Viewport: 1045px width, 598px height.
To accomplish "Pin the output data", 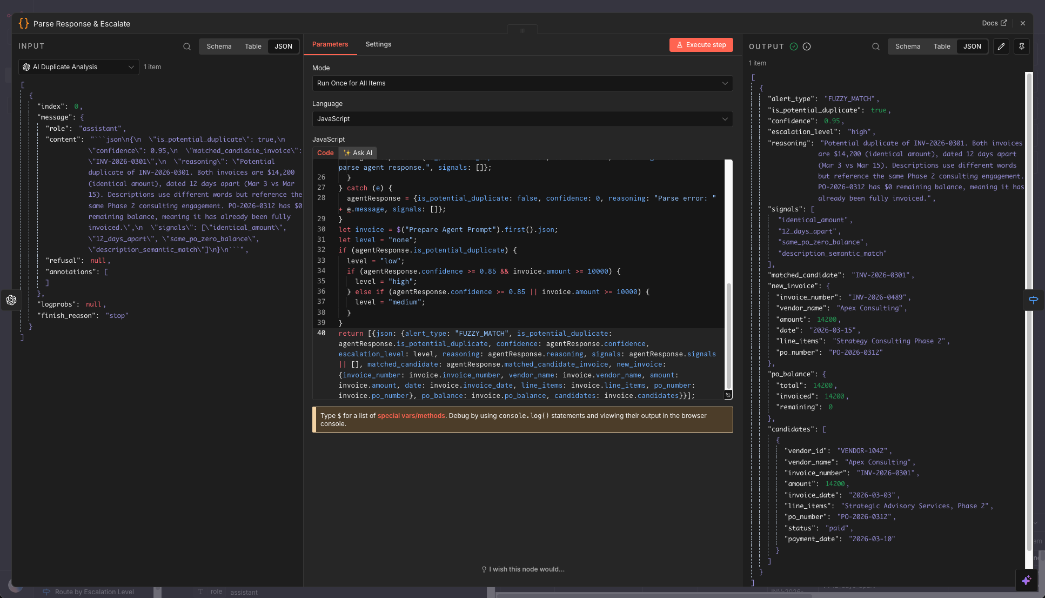I will coord(1022,46).
